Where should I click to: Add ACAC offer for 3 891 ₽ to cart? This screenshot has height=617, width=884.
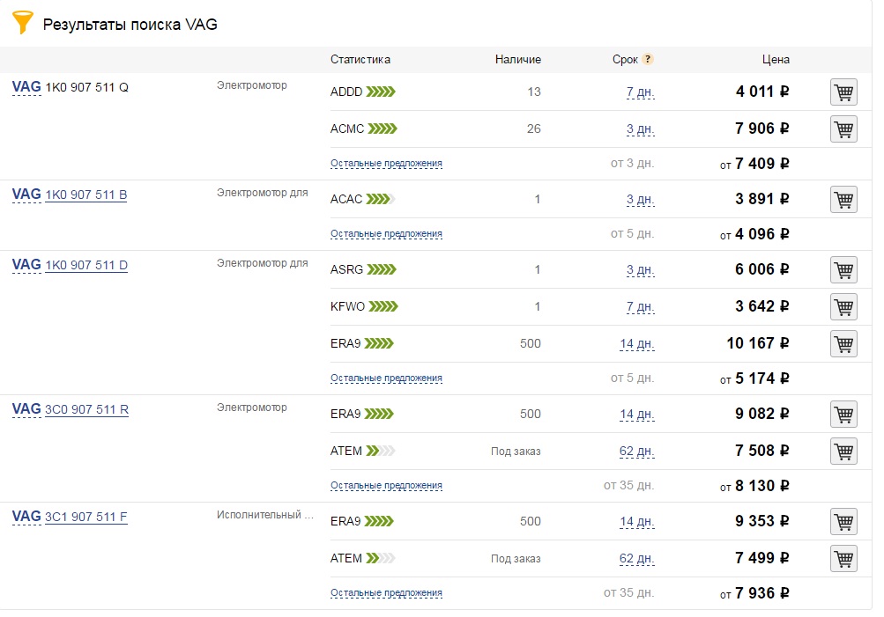843,199
